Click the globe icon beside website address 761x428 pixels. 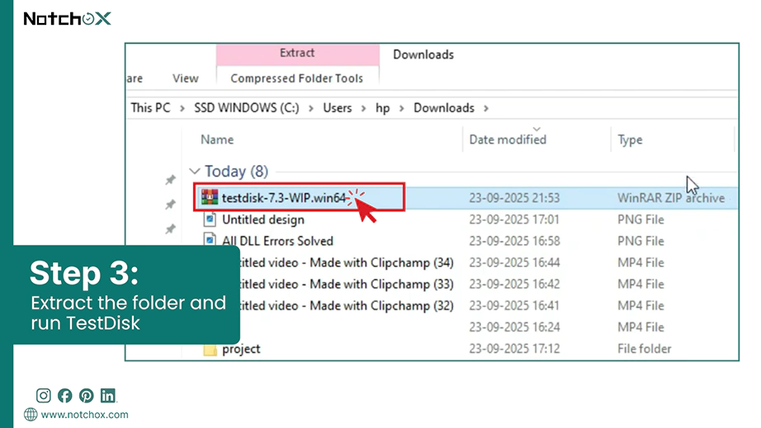coord(31,415)
